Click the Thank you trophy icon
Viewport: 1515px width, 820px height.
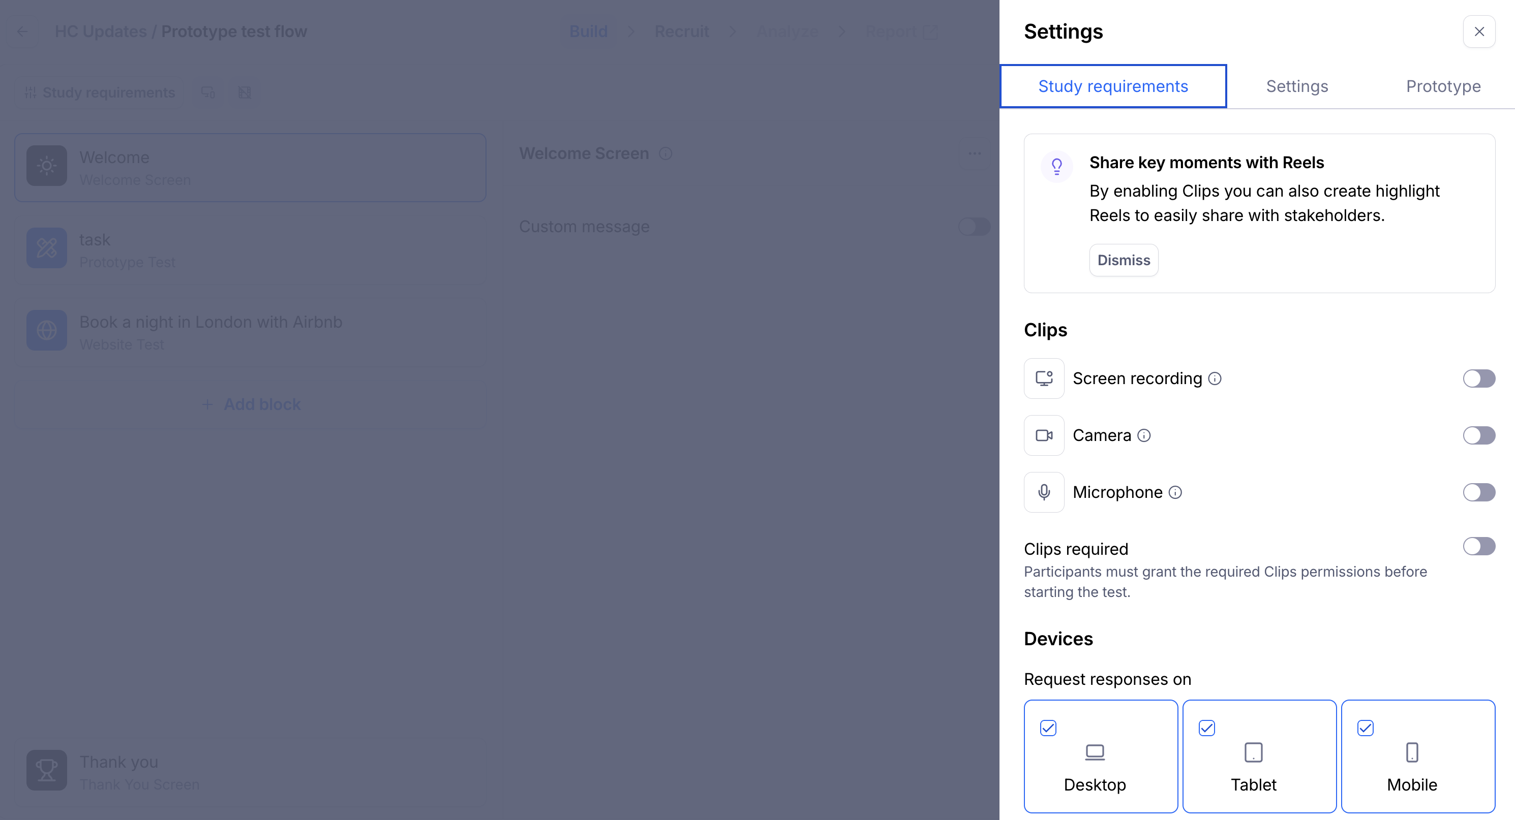[46, 770]
